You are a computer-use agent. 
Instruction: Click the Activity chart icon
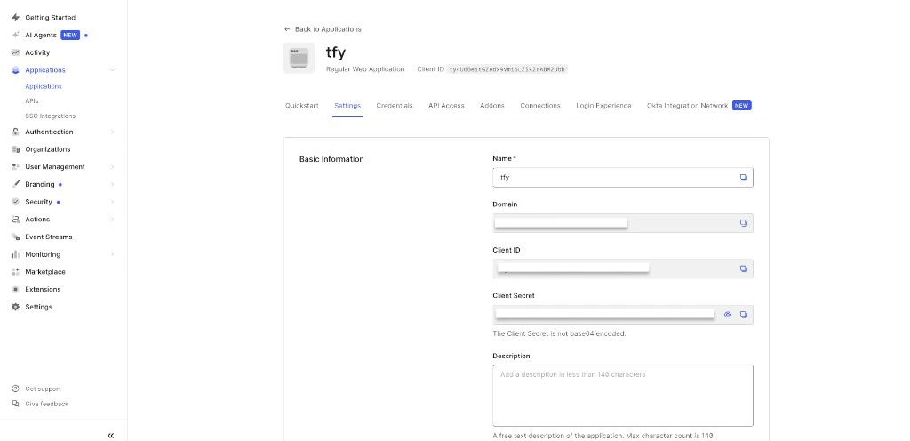click(x=16, y=52)
